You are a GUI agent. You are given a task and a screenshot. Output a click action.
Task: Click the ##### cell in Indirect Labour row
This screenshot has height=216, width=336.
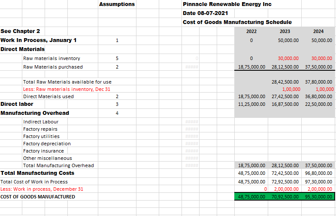(x=191, y=122)
